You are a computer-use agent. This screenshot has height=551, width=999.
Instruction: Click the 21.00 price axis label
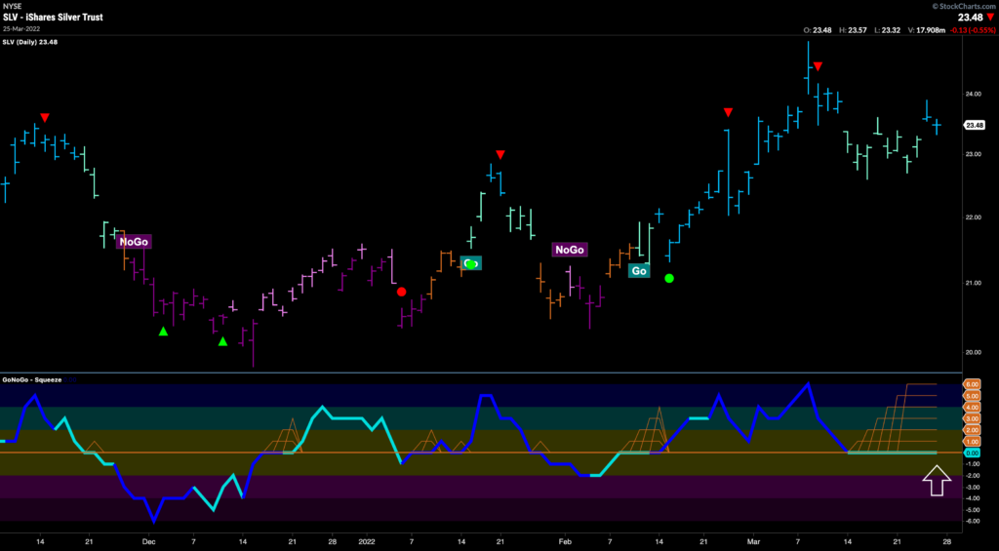[973, 283]
